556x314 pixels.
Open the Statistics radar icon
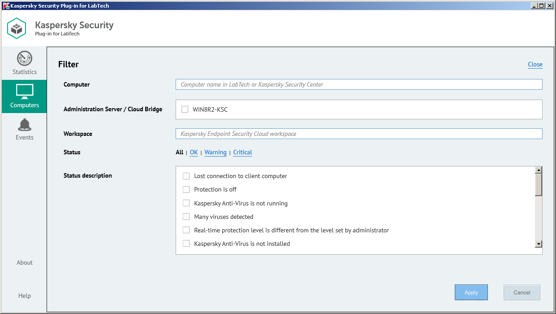[x=24, y=58]
